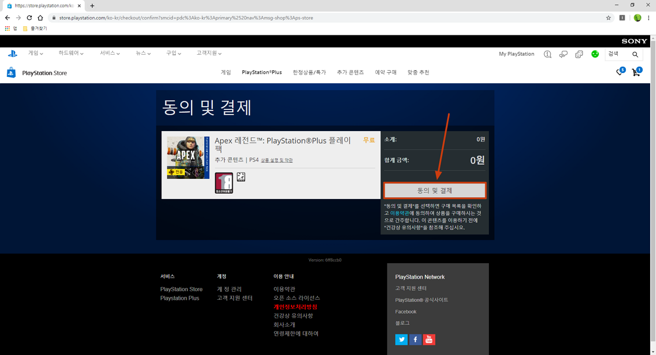
Task: Click the content descriptor icon beside rating
Action: coord(241,177)
